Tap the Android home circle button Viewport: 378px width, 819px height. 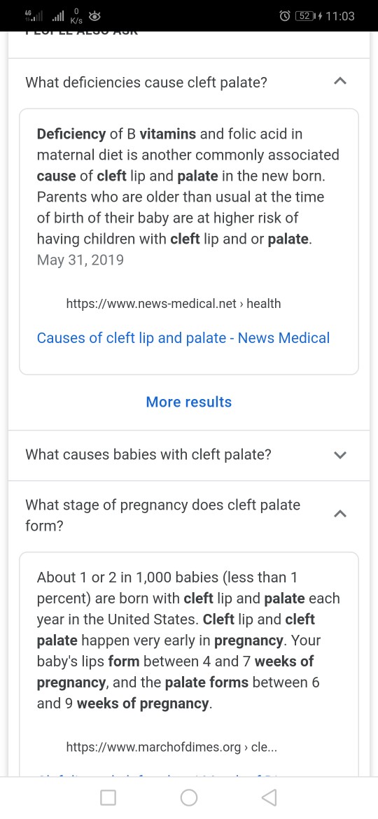point(189,797)
